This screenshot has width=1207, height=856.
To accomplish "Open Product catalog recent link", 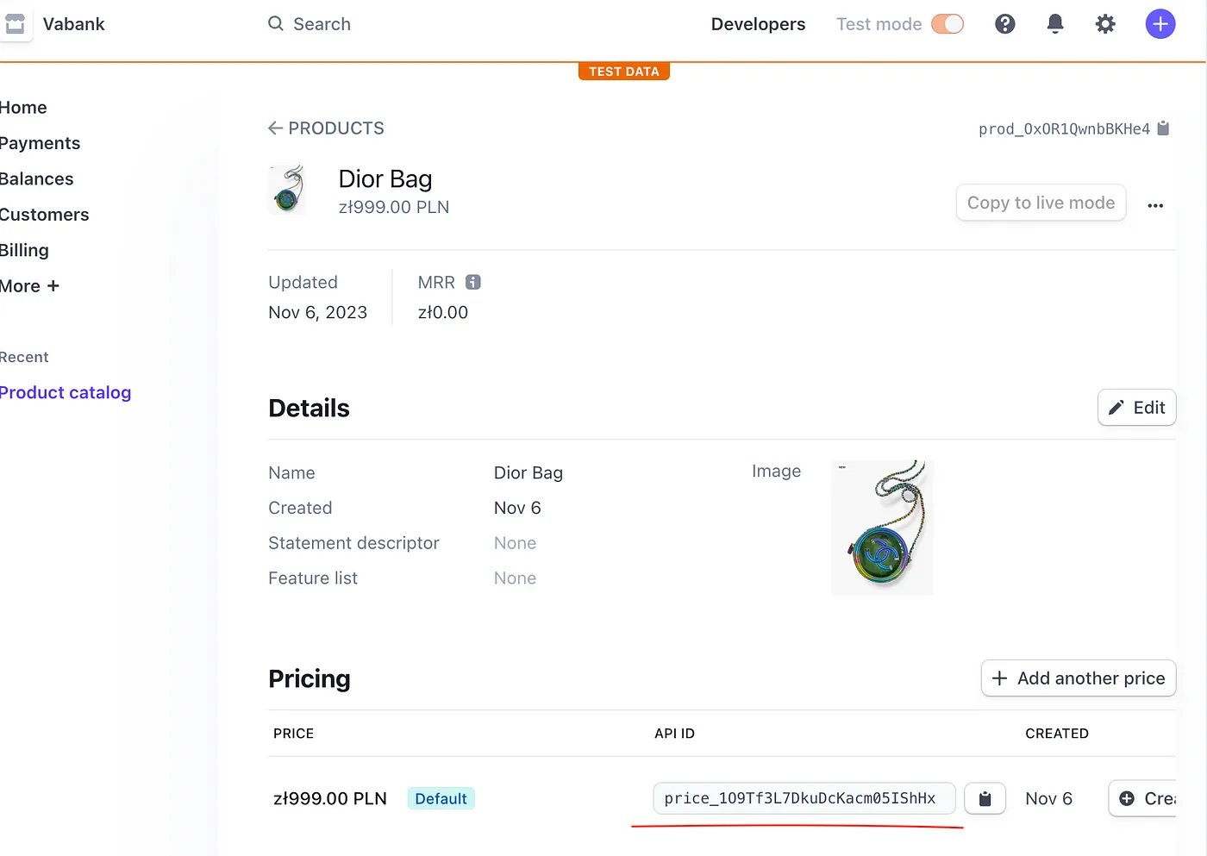I will 66,393.
